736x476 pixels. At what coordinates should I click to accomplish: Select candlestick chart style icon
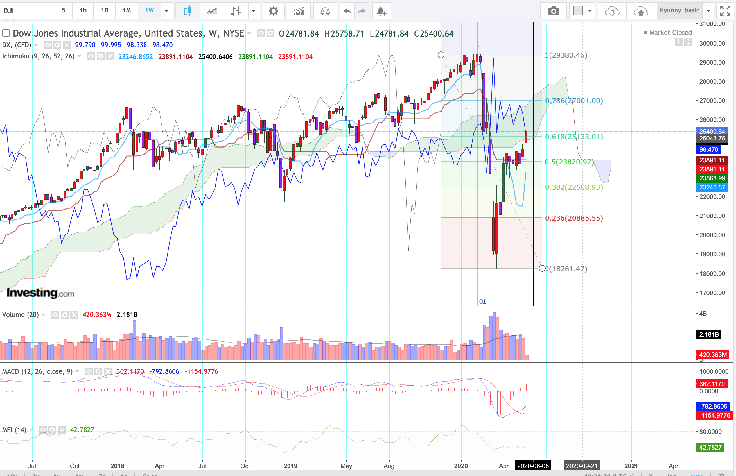coord(188,11)
